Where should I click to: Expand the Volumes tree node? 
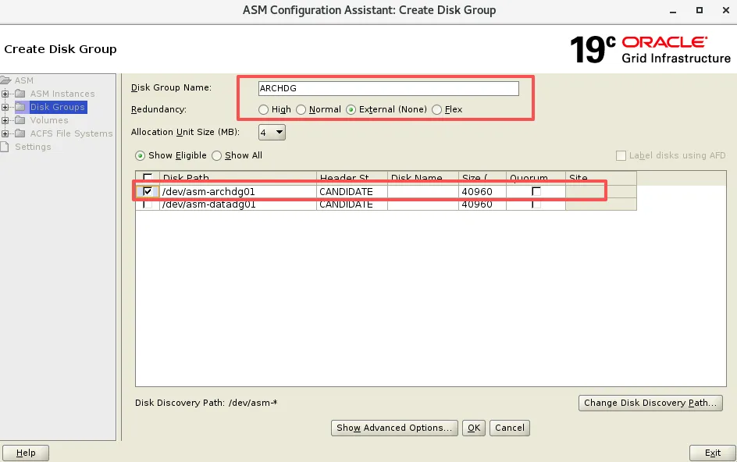(x=5, y=120)
